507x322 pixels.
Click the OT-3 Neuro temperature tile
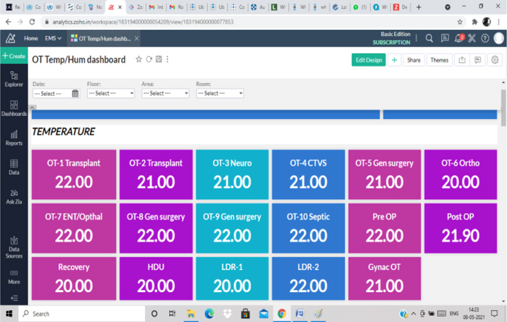tap(232, 173)
